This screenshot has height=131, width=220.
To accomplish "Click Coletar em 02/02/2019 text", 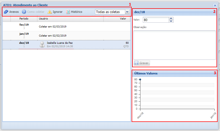I will click(x=53, y=36).
